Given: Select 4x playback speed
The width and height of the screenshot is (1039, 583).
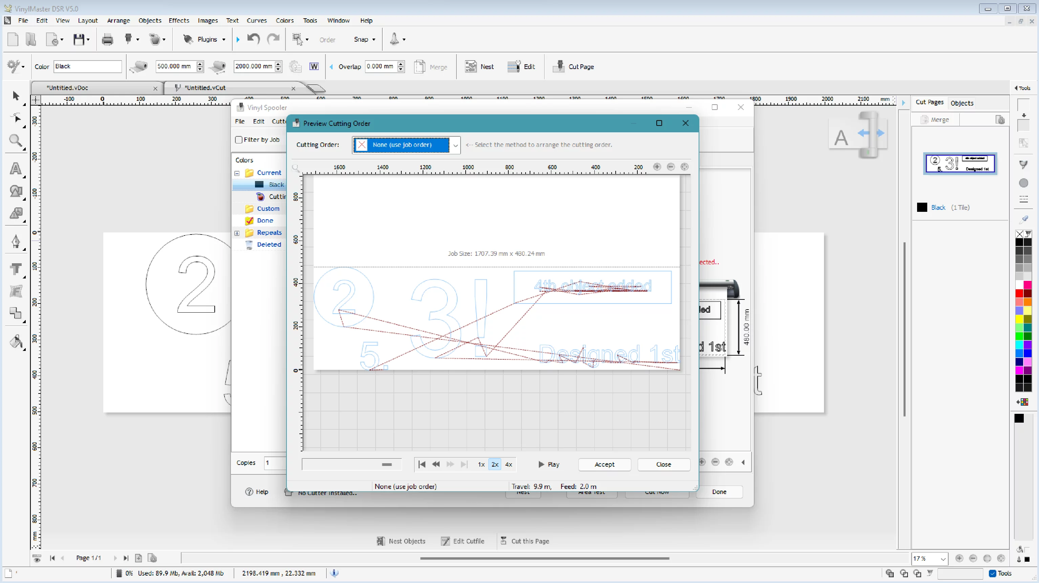Looking at the screenshot, I should (509, 464).
